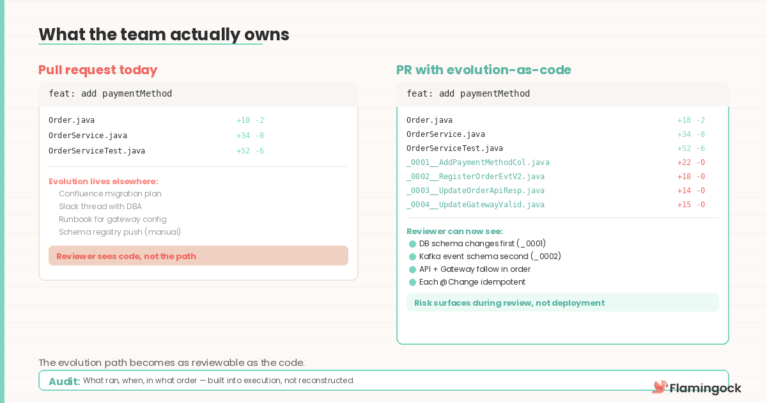Click the '+22 -0' diff count

pyautogui.click(x=691, y=162)
